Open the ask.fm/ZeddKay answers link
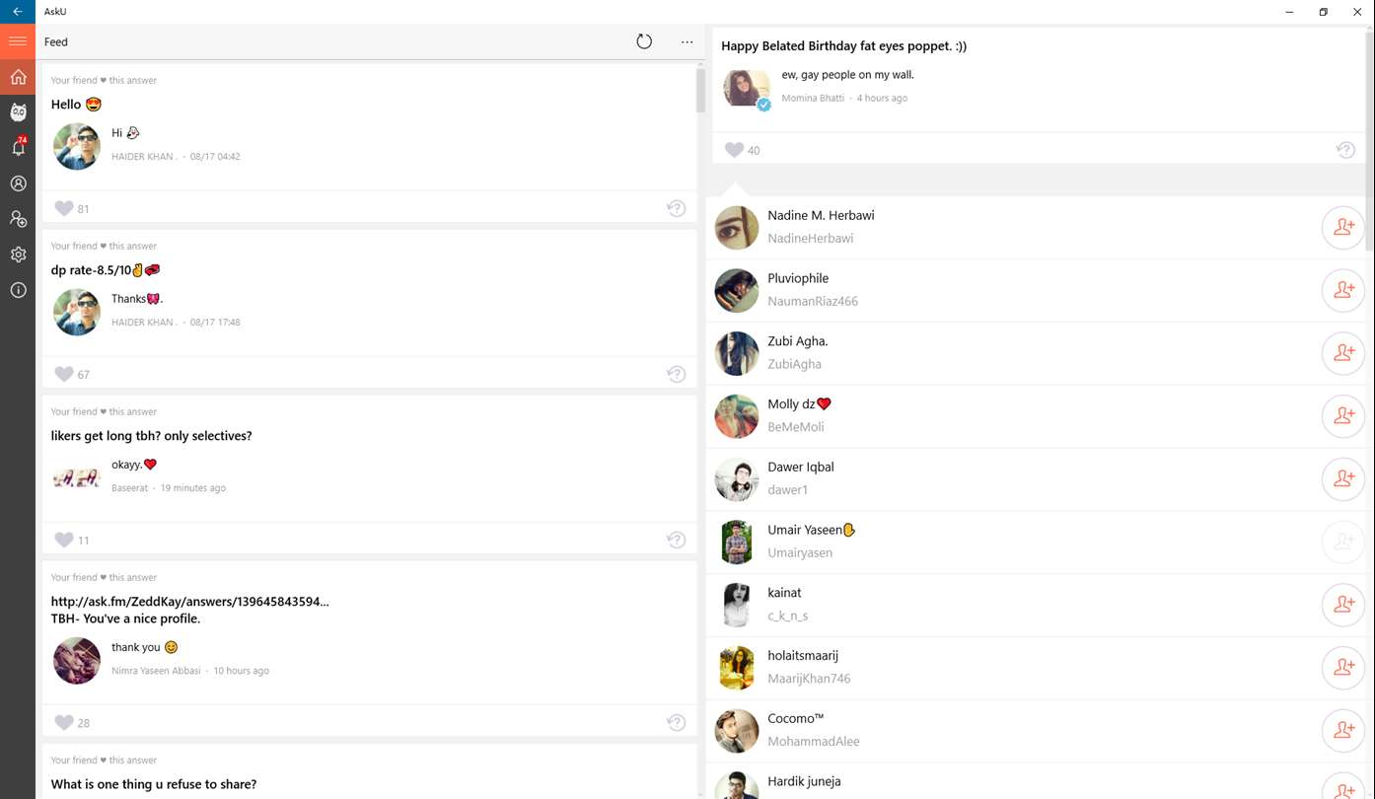Image resolution: width=1375 pixels, height=799 pixels. (x=189, y=601)
